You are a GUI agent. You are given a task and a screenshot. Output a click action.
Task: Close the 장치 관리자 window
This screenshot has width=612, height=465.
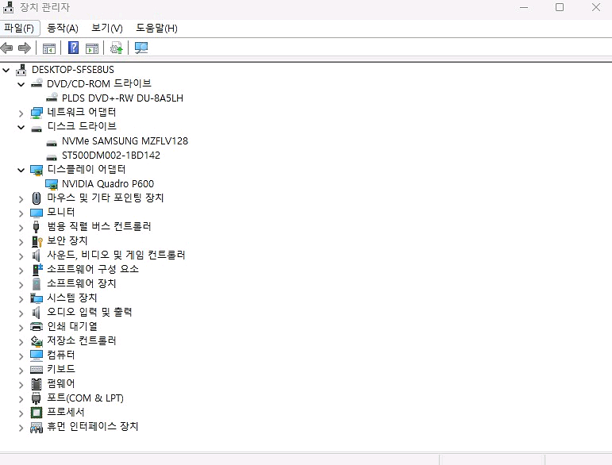595,7
